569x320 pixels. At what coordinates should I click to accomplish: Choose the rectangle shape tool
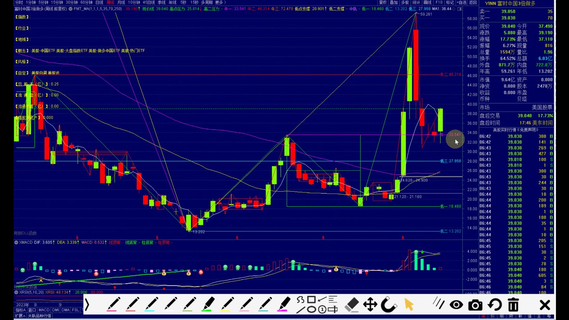click(311, 300)
